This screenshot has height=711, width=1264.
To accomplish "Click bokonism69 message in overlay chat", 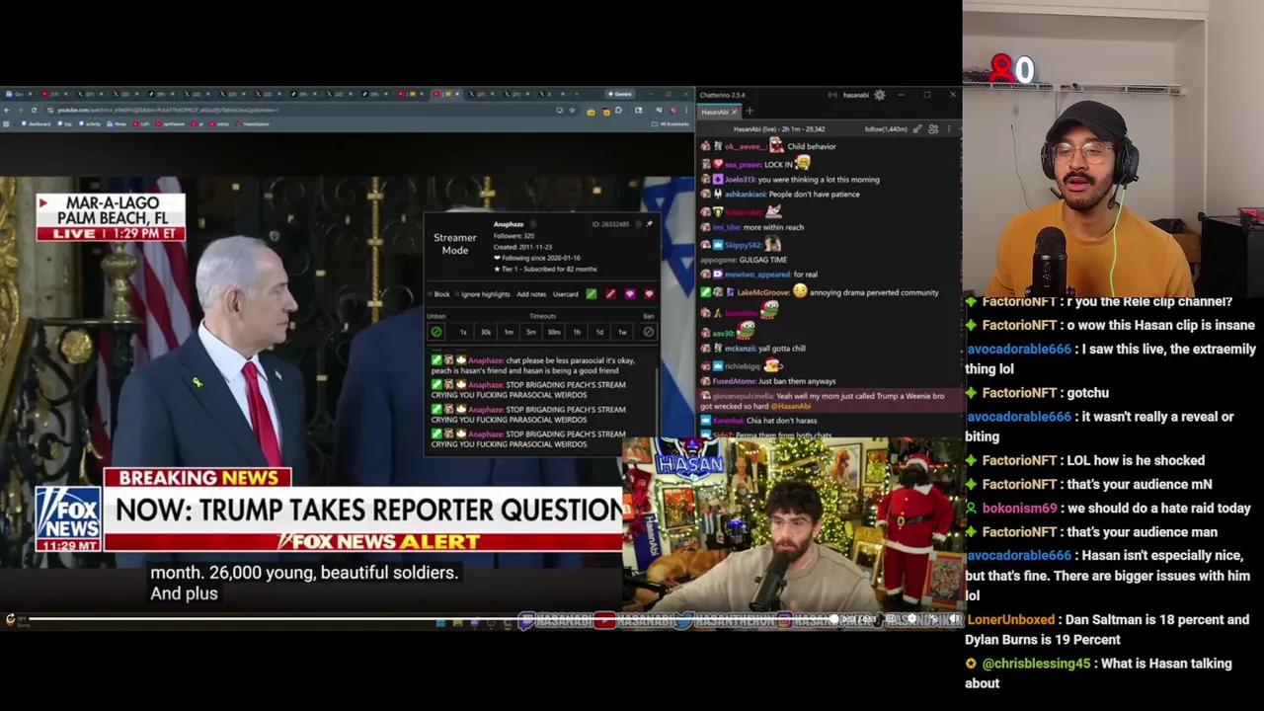I will pos(1109,508).
